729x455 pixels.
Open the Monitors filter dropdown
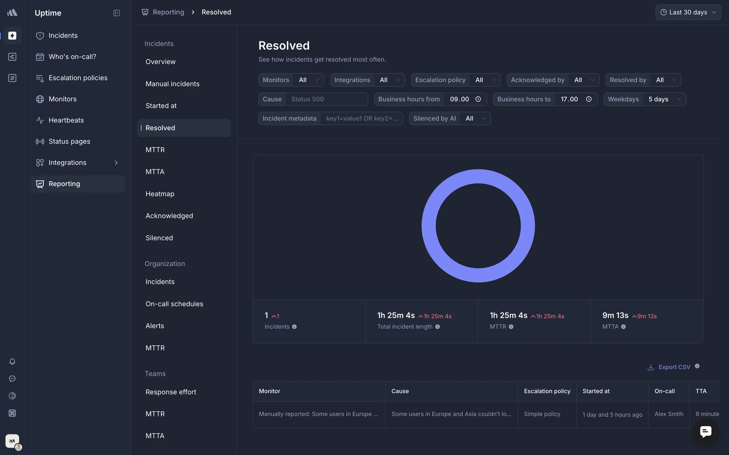point(309,80)
